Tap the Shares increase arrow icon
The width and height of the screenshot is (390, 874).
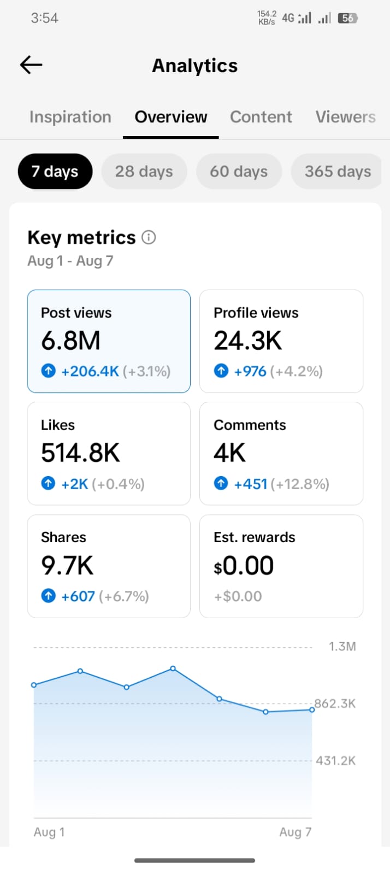coord(49,596)
